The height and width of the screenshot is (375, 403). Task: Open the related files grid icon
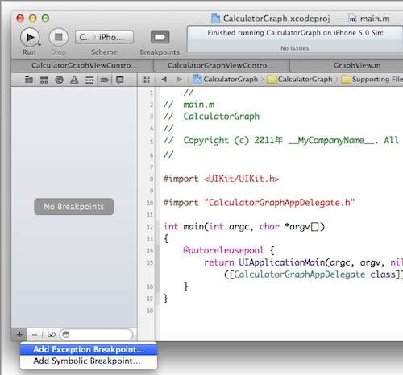[x=146, y=80]
